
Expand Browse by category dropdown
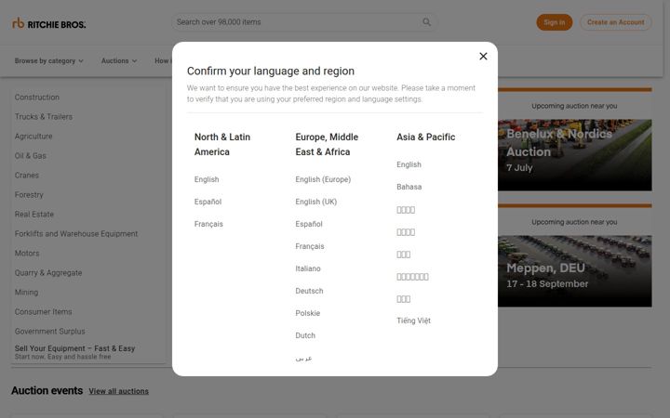point(49,61)
